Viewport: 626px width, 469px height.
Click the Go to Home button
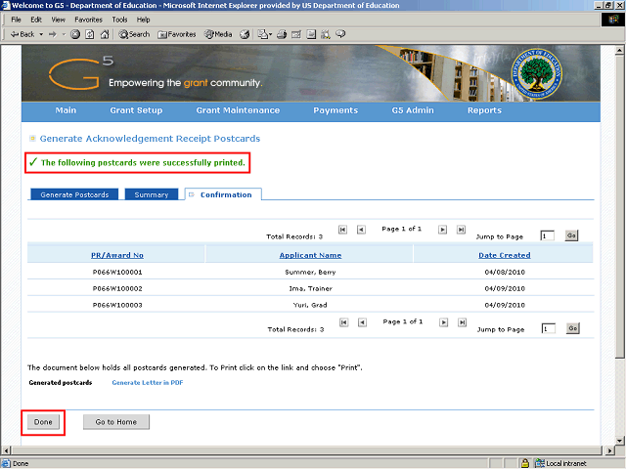point(116,422)
